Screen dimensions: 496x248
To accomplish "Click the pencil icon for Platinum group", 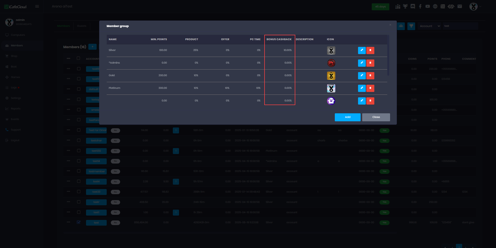I will [x=362, y=88].
